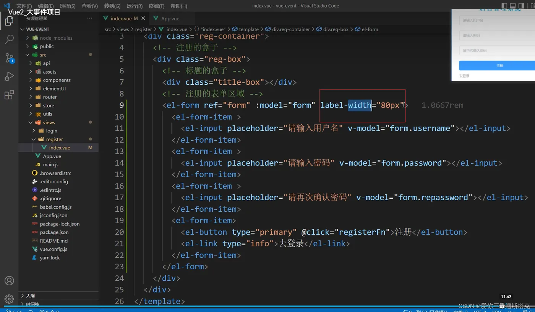Click Explorer panel more actions ellipsis
The width and height of the screenshot is (535, 312).
point(90,18)
